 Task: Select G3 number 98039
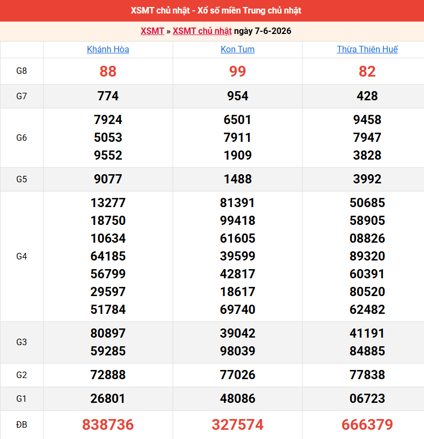[237, 351]
